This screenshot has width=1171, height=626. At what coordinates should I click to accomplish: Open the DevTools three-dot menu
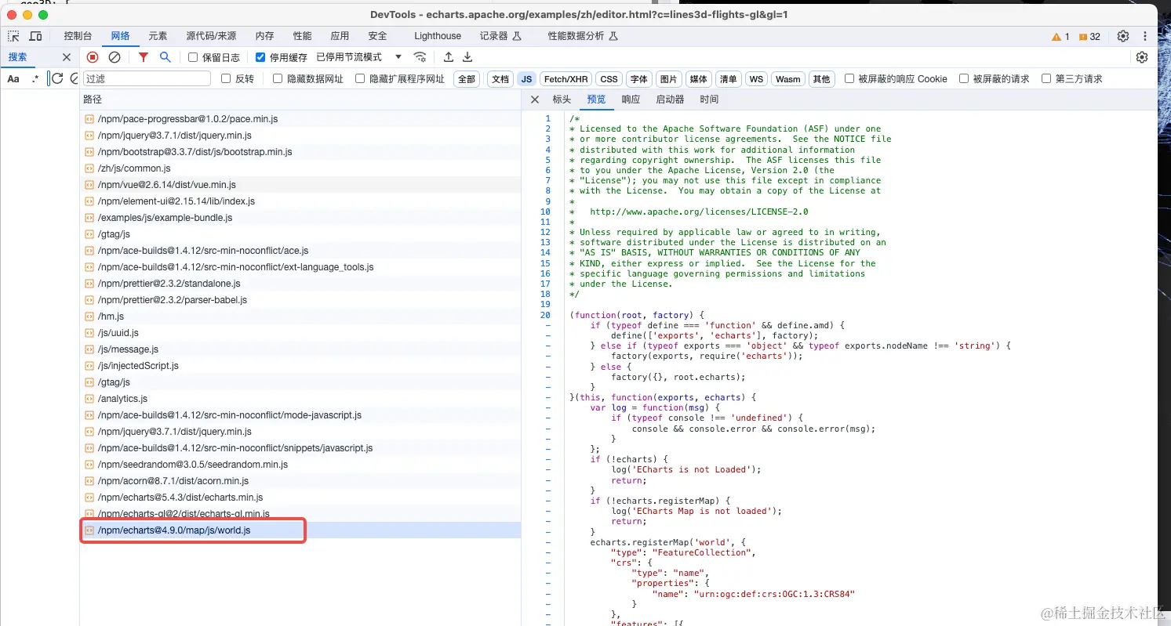(1145, 36)
